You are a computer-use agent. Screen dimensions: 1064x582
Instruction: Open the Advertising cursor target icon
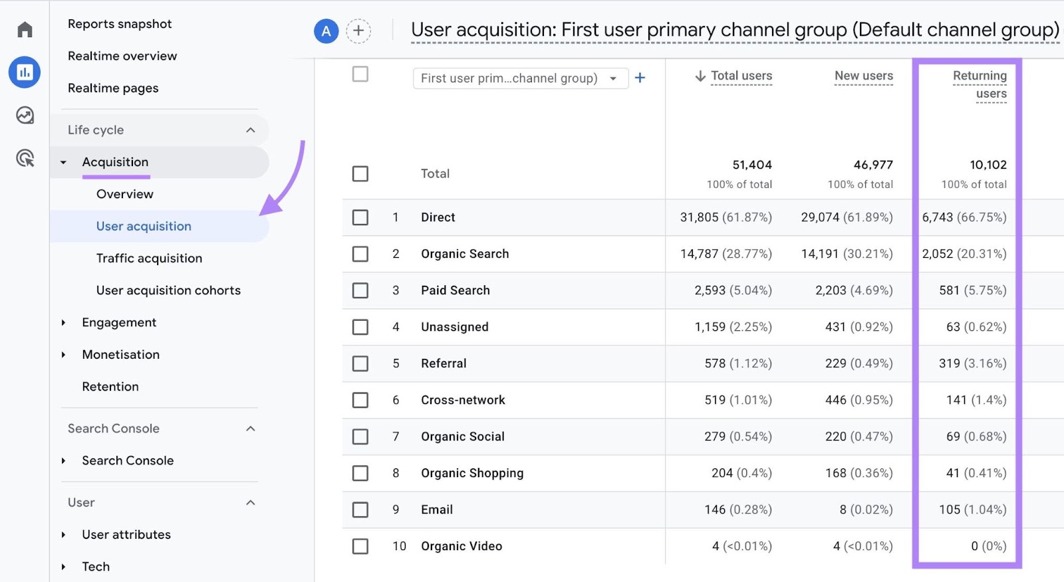point(25,158)
